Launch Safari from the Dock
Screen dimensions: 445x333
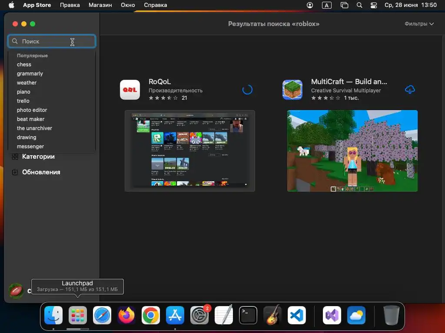click(102, 315)
